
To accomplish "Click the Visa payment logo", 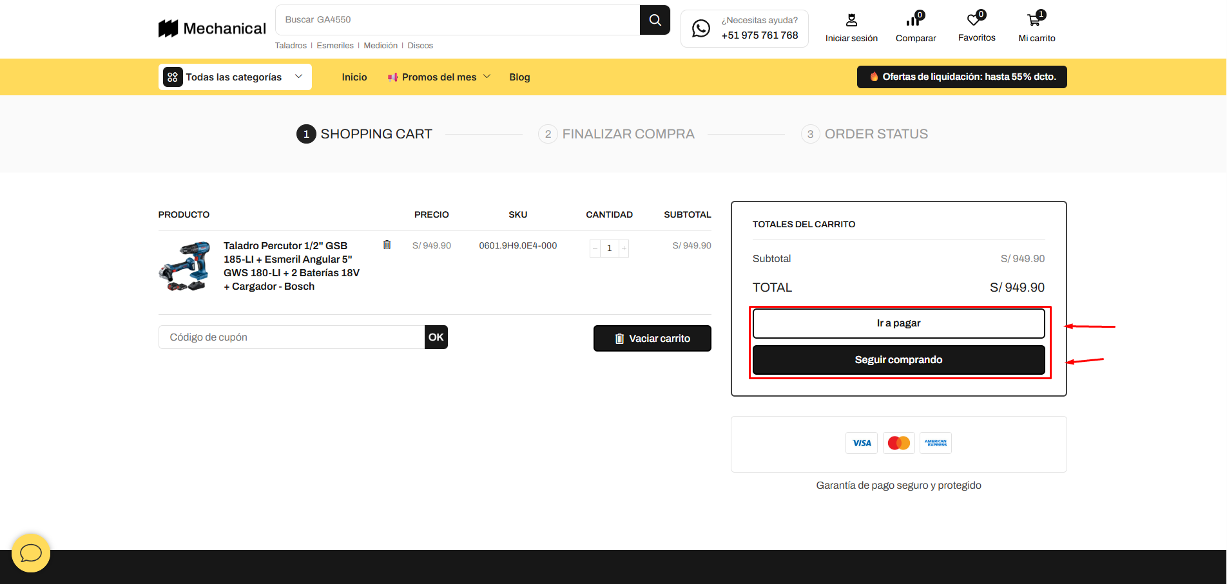I will tap(862, 443).
